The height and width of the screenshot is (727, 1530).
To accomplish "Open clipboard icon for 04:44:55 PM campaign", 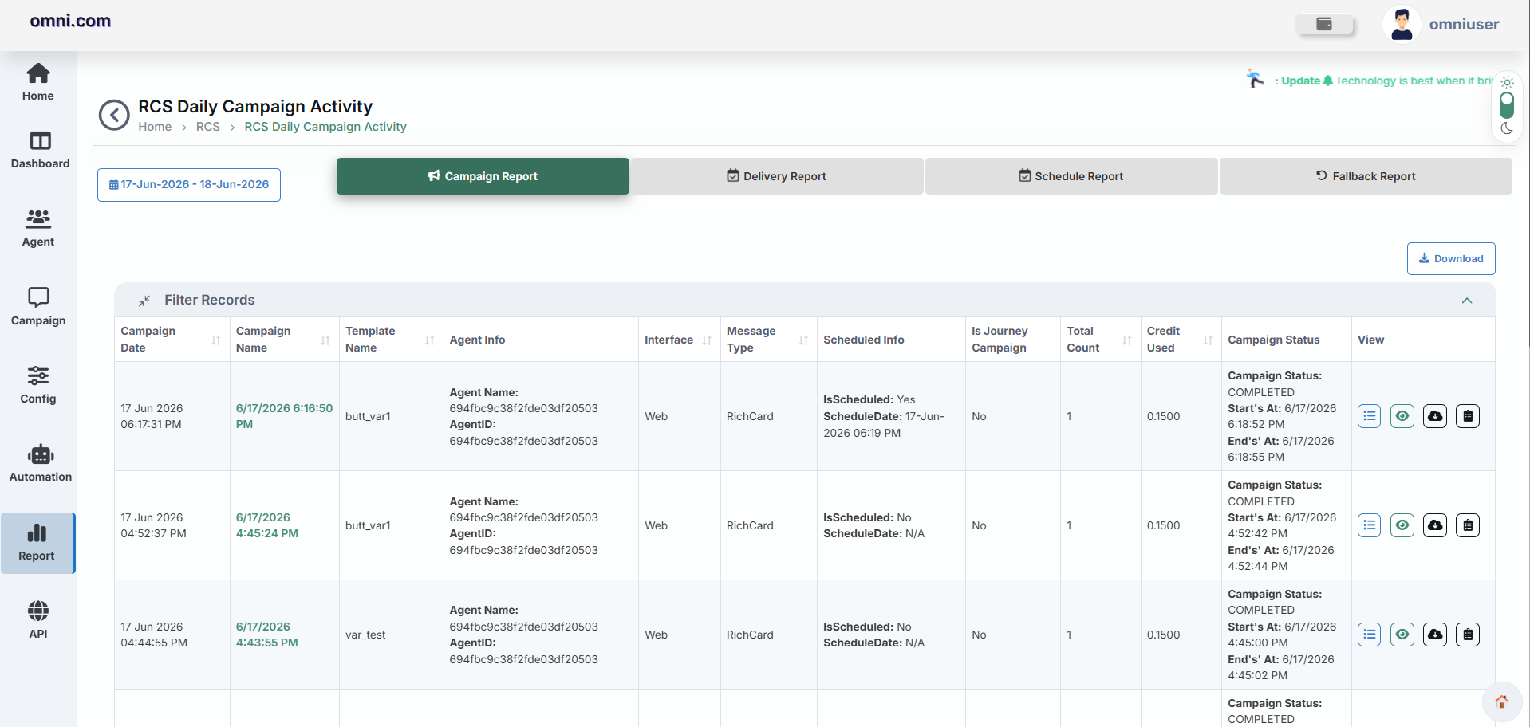I will point(1468,635).
